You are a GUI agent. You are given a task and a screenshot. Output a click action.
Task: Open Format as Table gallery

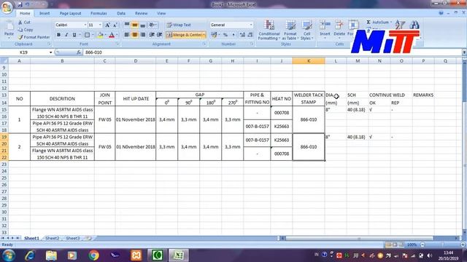coord(290,30)
